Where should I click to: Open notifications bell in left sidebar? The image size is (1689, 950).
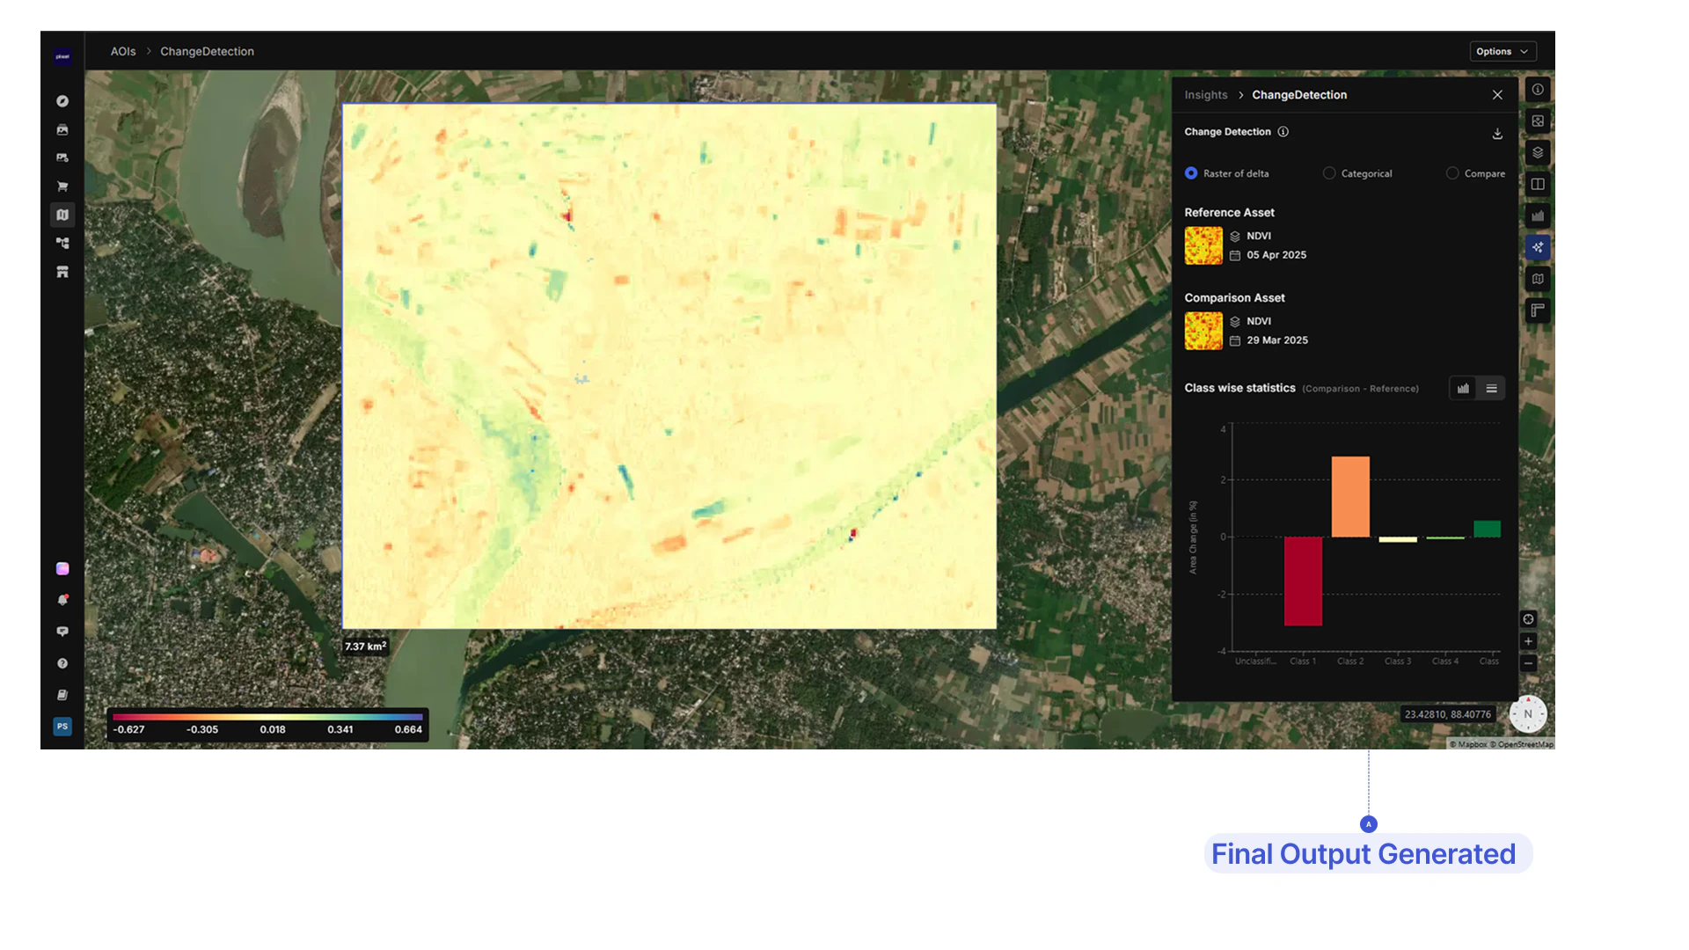62,600
